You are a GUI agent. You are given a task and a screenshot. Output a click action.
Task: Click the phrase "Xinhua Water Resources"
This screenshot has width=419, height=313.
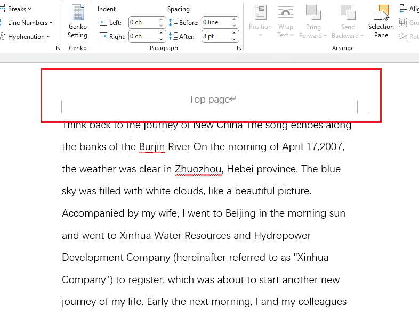point(175,236)
